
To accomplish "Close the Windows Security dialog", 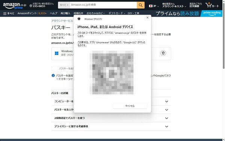I will (x=147, y=18).
